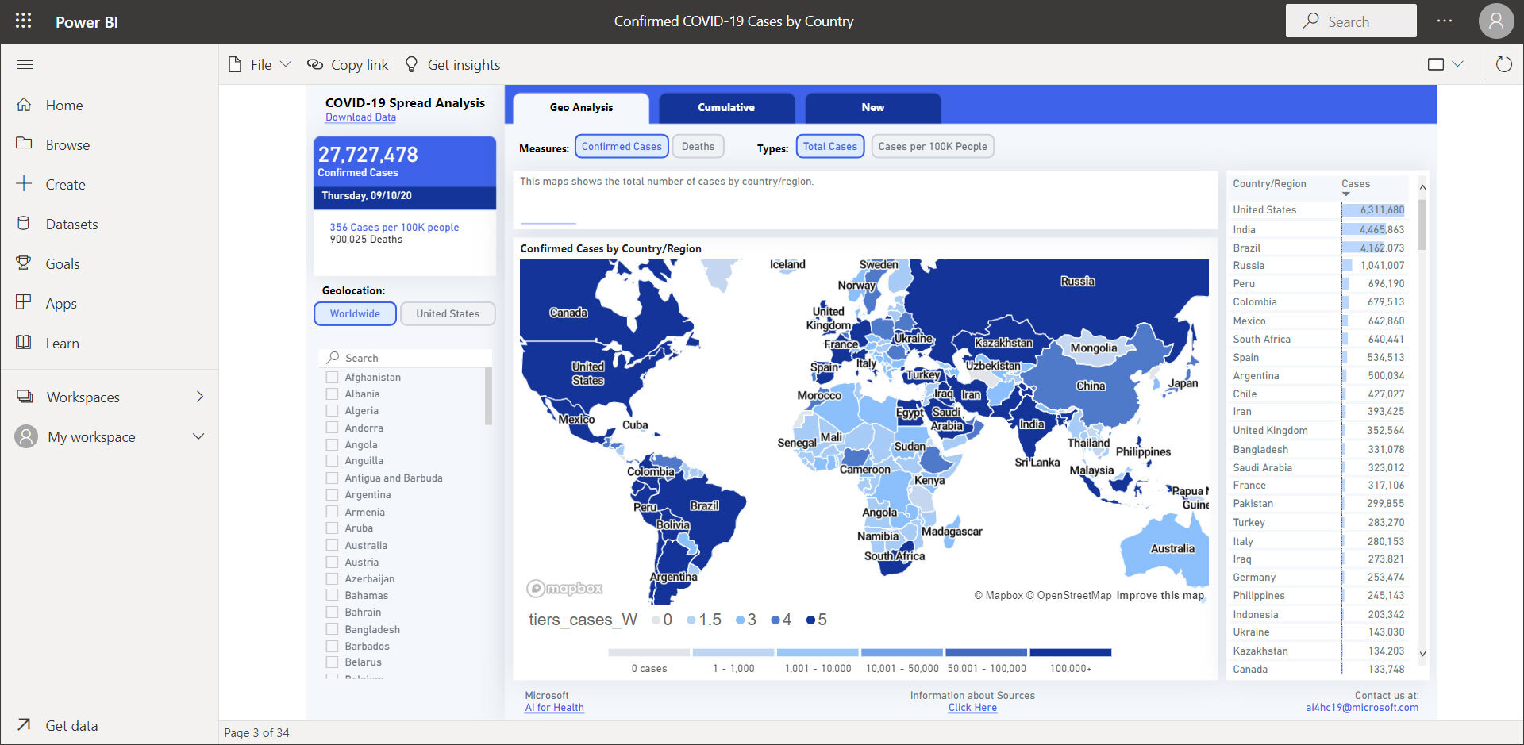Open more options ellipsis in header
This screenshot has height=745, width=1524.
[1444, 21]
